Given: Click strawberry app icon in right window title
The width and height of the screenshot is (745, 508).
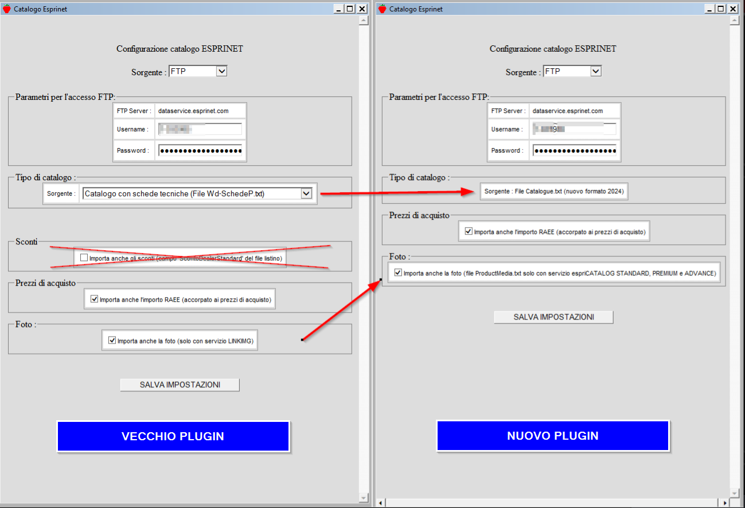Looking at the screenshot, I should tap(382, 9).
